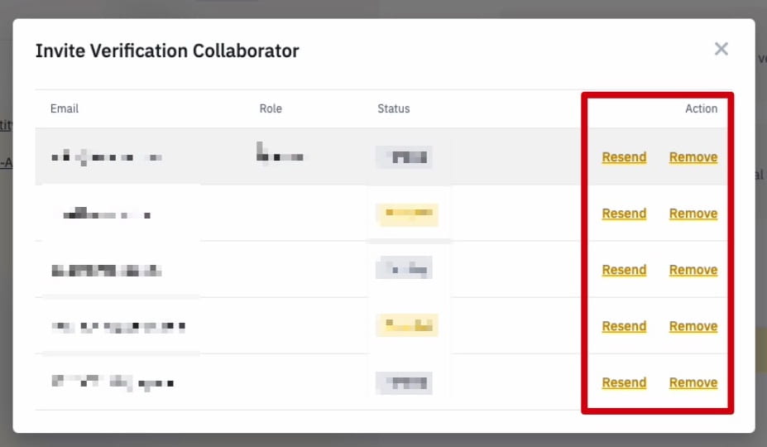Viewport: 767px width, 447px height.
Task: Click Resend in the first collaborator row
Action: pyautogui.click(x=624, y=157)
